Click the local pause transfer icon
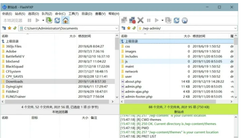This screenshot has height=138, width=241. tap(29, 20)
